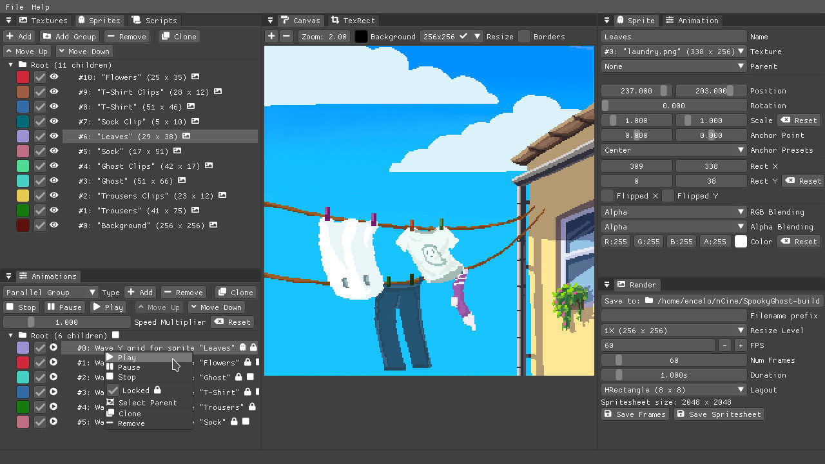
Task: Switch to the Animation tab in properties panel
Action: (692, 21)
